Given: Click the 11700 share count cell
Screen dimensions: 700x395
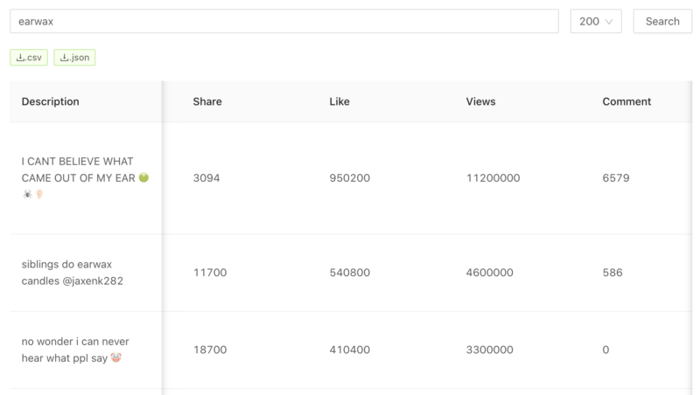Looking at the screenshot, I should click(x=210, y=273).
